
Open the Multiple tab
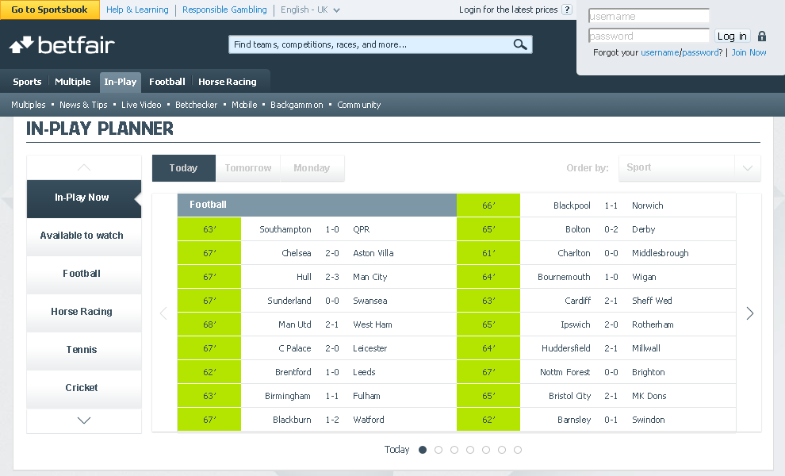click(x=73, y=82)
